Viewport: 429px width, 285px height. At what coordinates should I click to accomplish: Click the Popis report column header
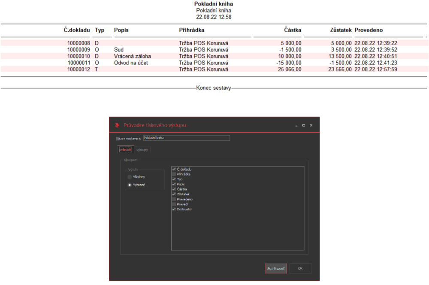pos(121,30)
